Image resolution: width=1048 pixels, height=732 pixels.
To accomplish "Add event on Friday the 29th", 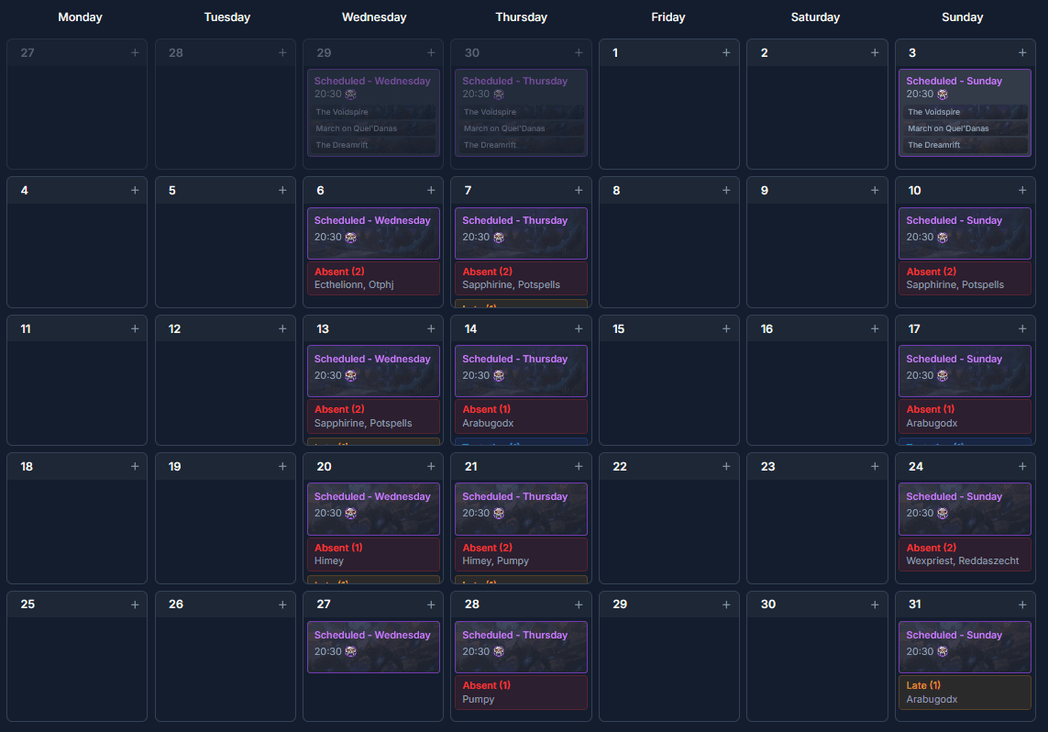I will (726, 605).
